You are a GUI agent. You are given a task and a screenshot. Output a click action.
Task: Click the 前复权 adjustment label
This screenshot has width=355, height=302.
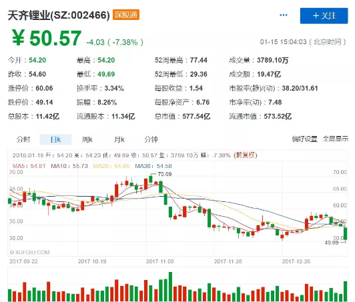(246, 155)
